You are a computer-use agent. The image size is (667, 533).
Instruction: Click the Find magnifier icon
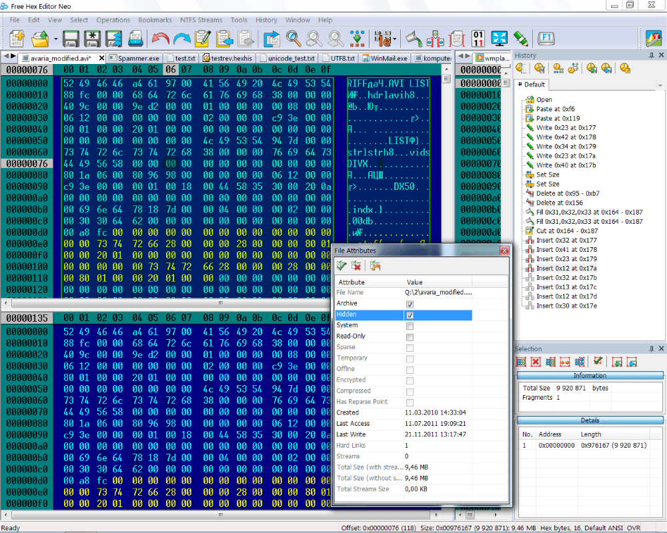[293, 39]
